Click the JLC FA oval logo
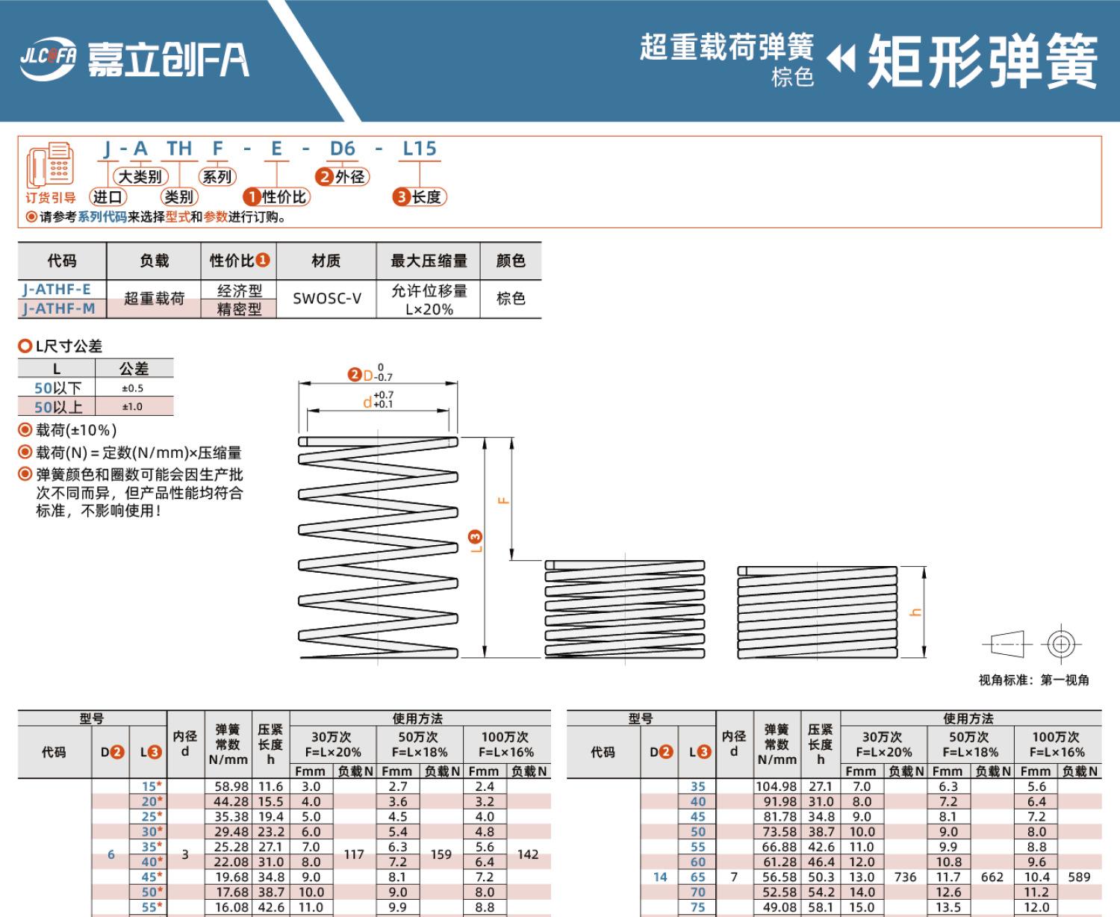This screenshot has width=1120, height=917. 48,59
